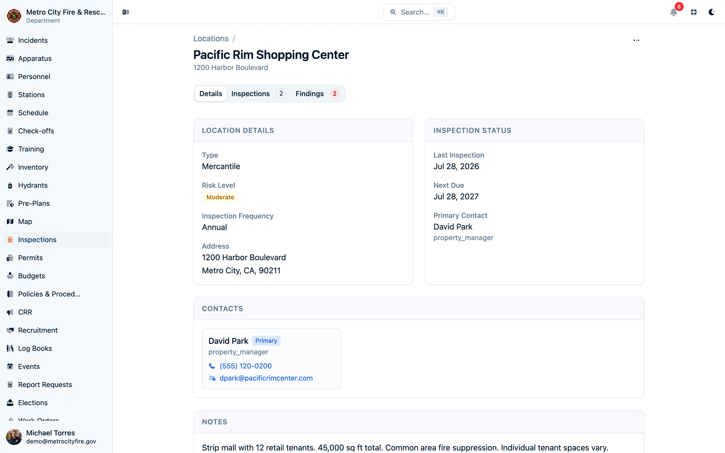Viewport: 725px width, 453px height.
Task: Click the Annual inspection frequency value
Action: (x=214, y=228)
